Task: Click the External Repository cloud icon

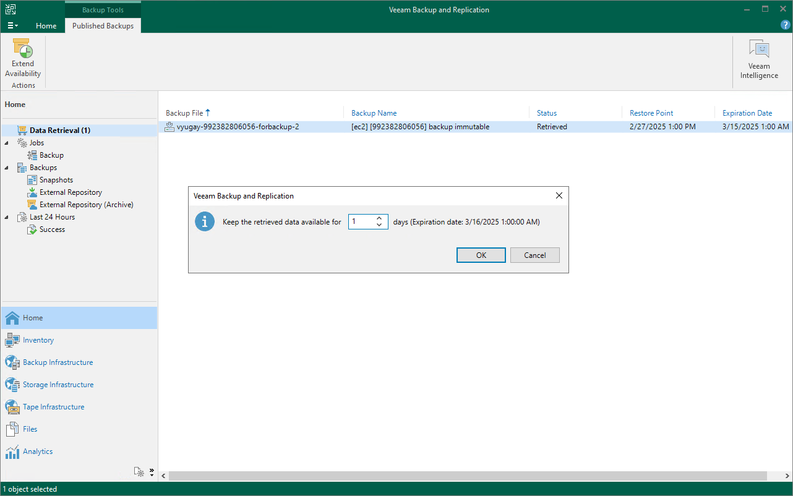Action: (x=32, y=192)
